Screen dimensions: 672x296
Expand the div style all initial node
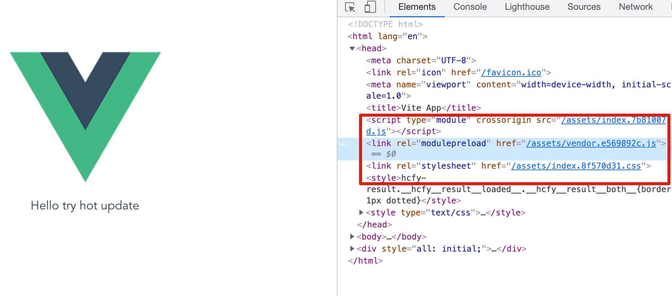click(x=352, y=249)
